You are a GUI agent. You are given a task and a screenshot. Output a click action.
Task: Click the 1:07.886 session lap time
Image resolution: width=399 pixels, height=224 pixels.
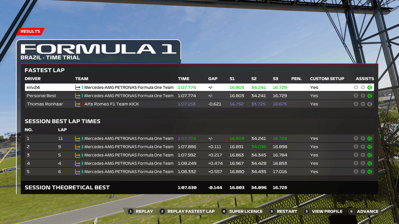pyautogui.click(x=187, y=147)
